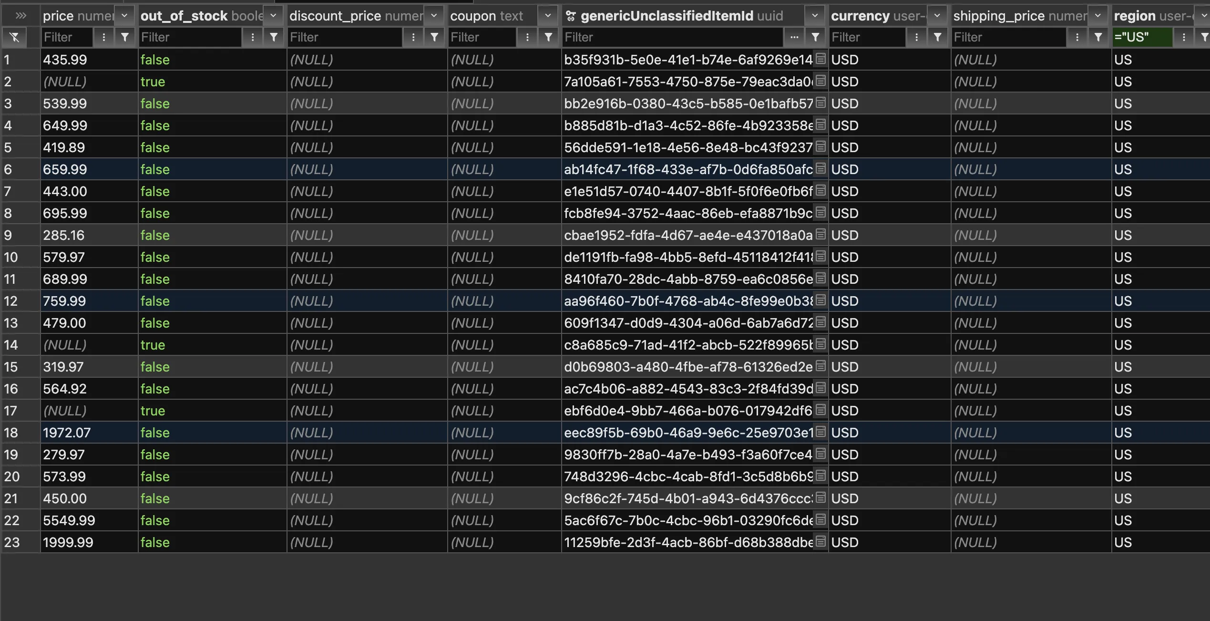Open coupon column dropdown arrow
The width and height of the screenshot is (1210, 621).
pyautogui.click(x=548, y=16)
